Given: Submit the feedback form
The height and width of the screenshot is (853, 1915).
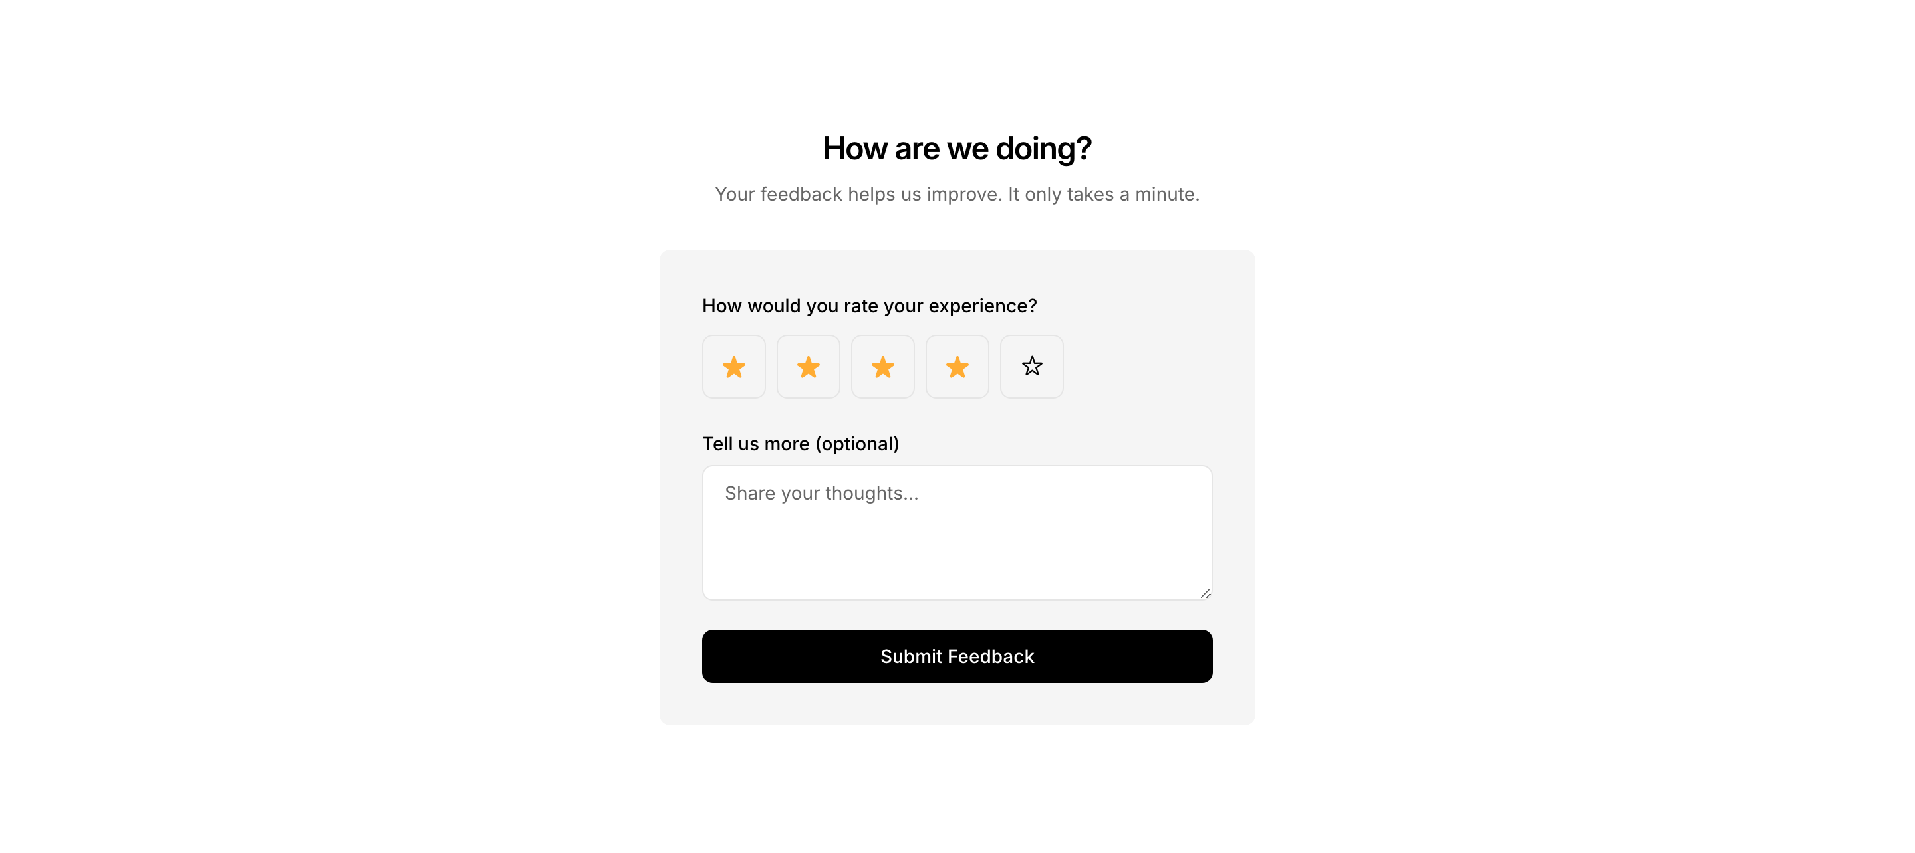Looking at the screenshot, I should coord(957,656).
